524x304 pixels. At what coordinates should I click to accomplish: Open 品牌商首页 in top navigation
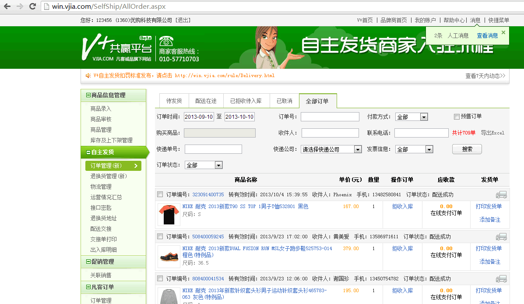pos(394,20)
